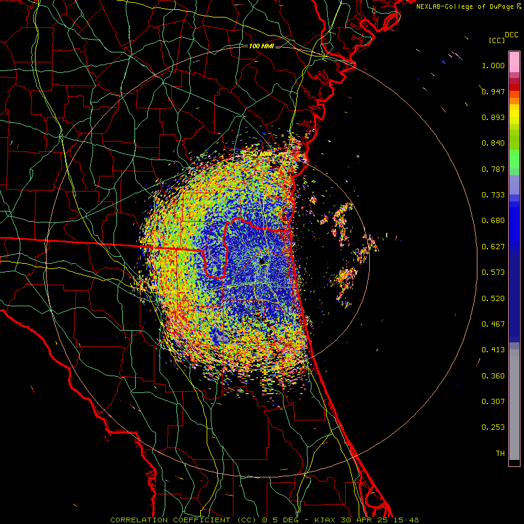The width and height of the screenshot is (524, 524).
Task: Click the 100 NMI range ring label
Action: coord(261,46)
